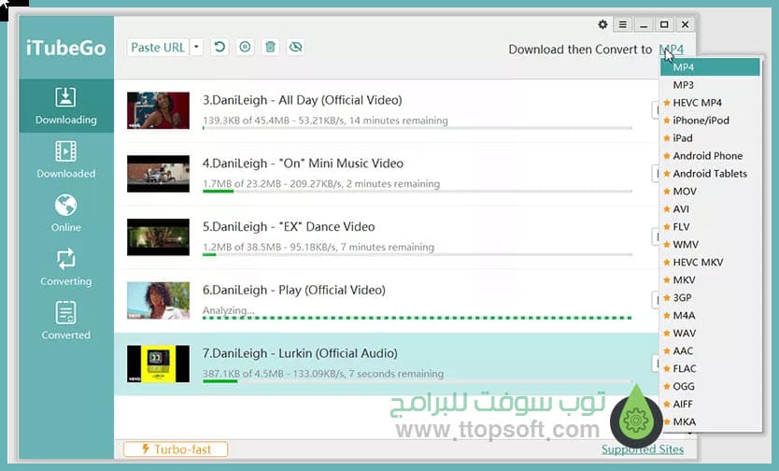The image size is (779, 471).
Task: Click the 'Analyzing...' status text
Action: pyautogui.click(x=229, y=310)
